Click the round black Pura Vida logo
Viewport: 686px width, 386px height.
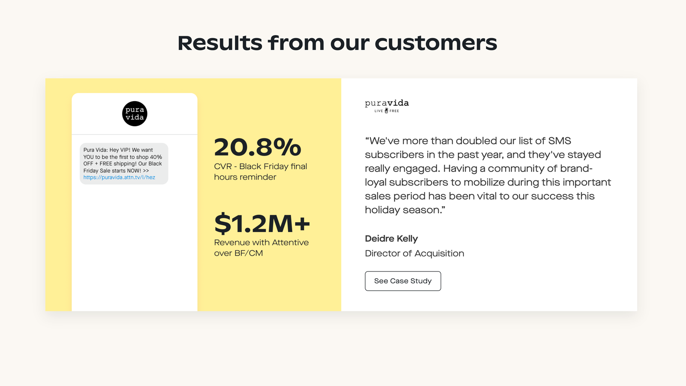[x=135, y=114]
